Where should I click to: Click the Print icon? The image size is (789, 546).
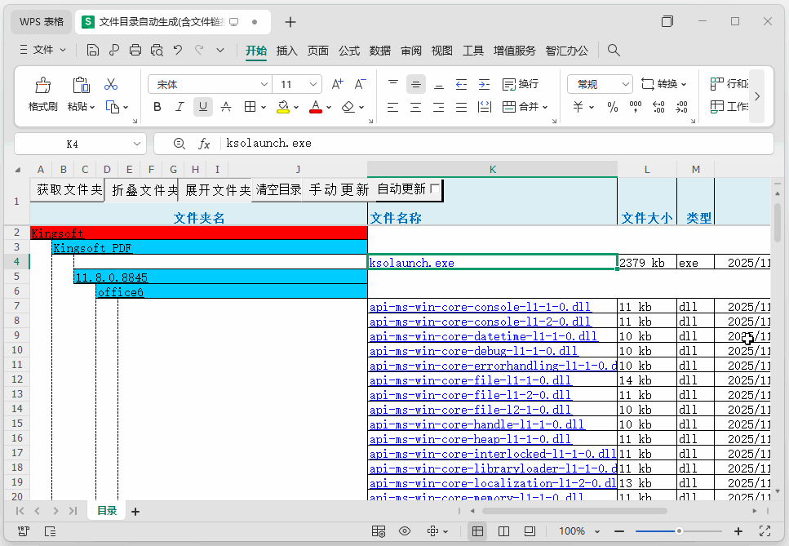click(135, 50)
